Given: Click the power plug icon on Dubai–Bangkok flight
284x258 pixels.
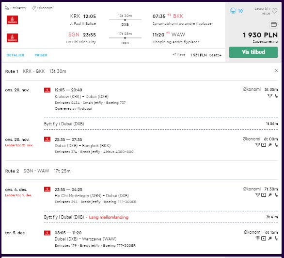Looking at the screenshot, I should (270, 145).
